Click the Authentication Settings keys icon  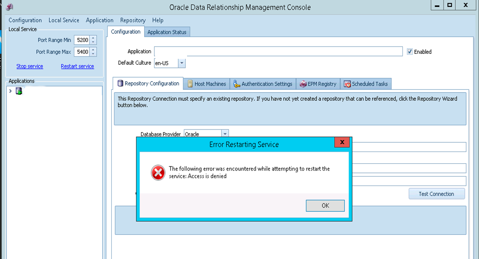(x=237, y=84)
